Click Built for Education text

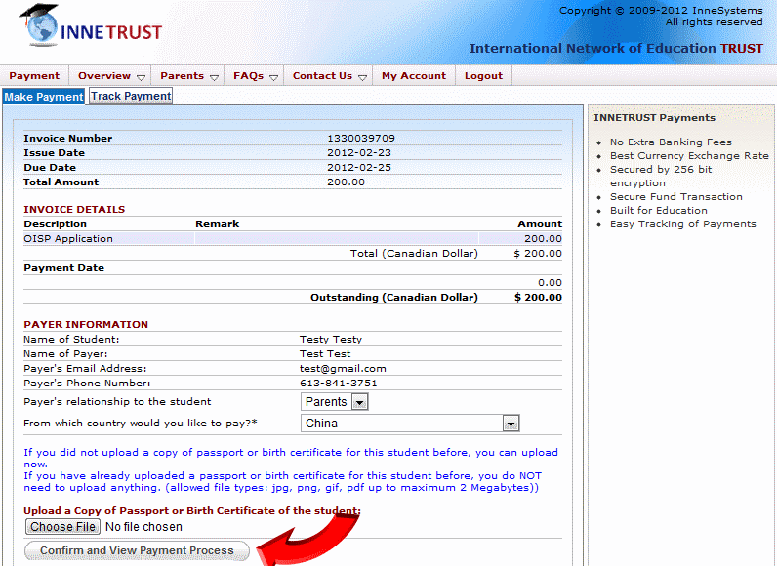click(659, 210)
